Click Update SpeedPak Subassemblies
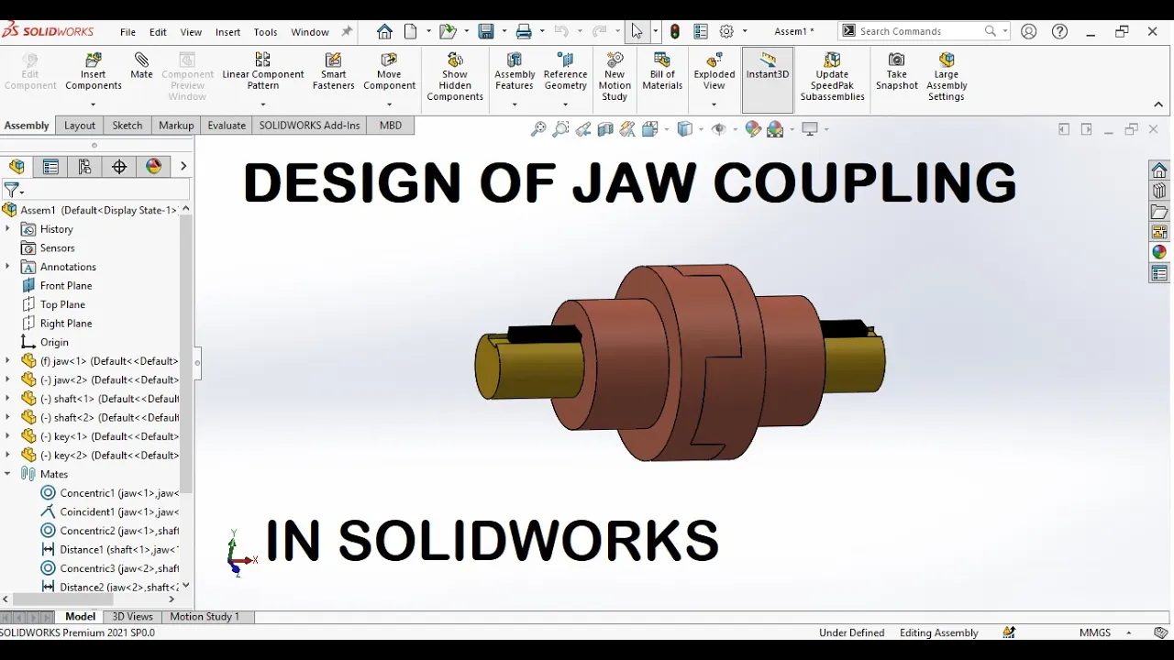Viewport: 1174px width, 660px height. (832, 77)
